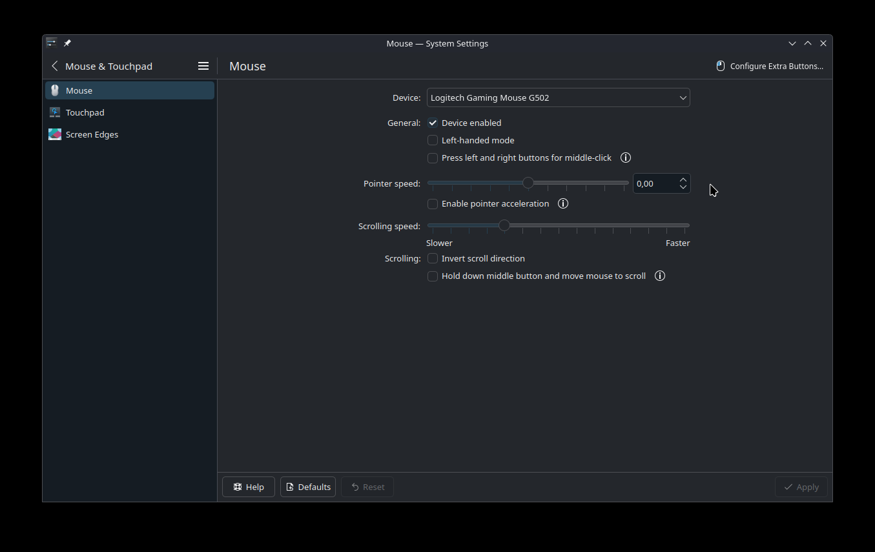Click the pointer speed value field 0,00

click(x=654, y=183)
